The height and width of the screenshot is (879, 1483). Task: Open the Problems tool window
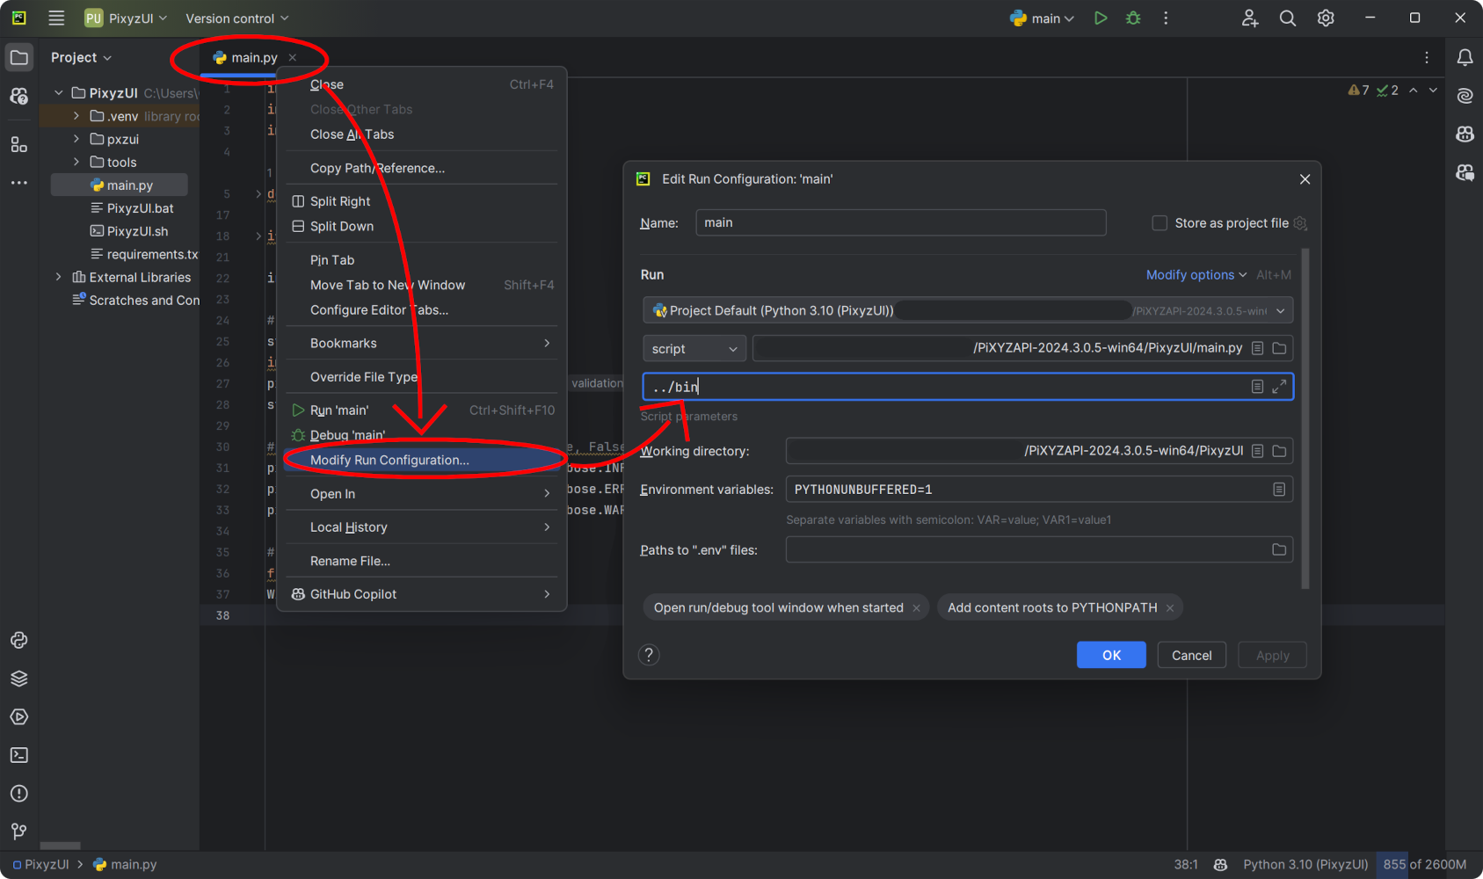tap(19, 793)
